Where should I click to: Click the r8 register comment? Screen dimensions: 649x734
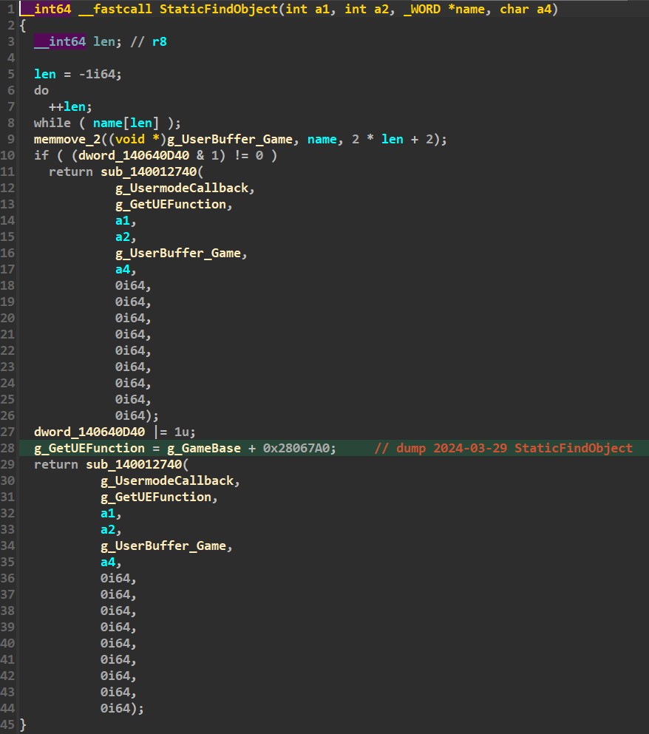pyautogui.click(x=159, y=41)
